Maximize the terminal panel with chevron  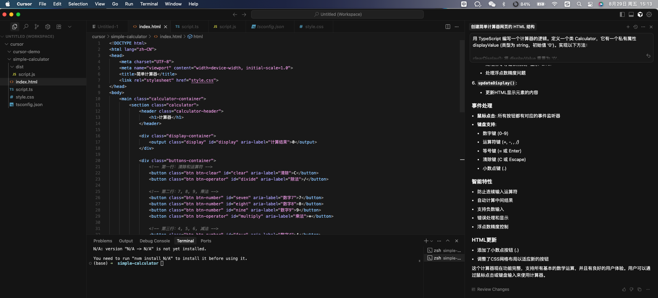(448, 241)
